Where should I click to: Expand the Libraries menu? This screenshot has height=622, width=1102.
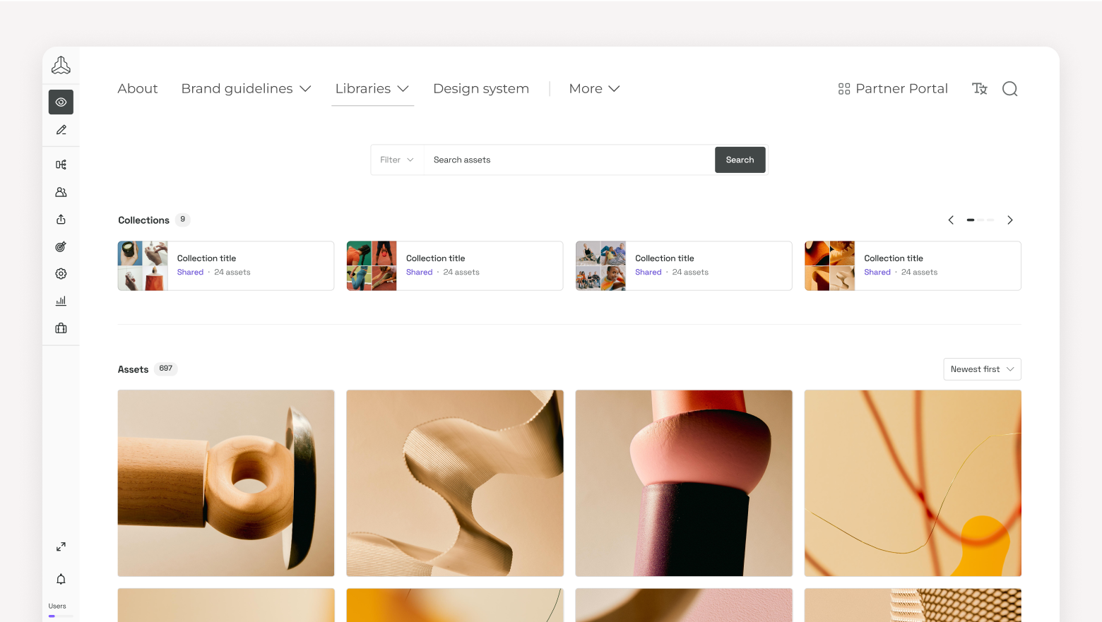tap(372, 88)
